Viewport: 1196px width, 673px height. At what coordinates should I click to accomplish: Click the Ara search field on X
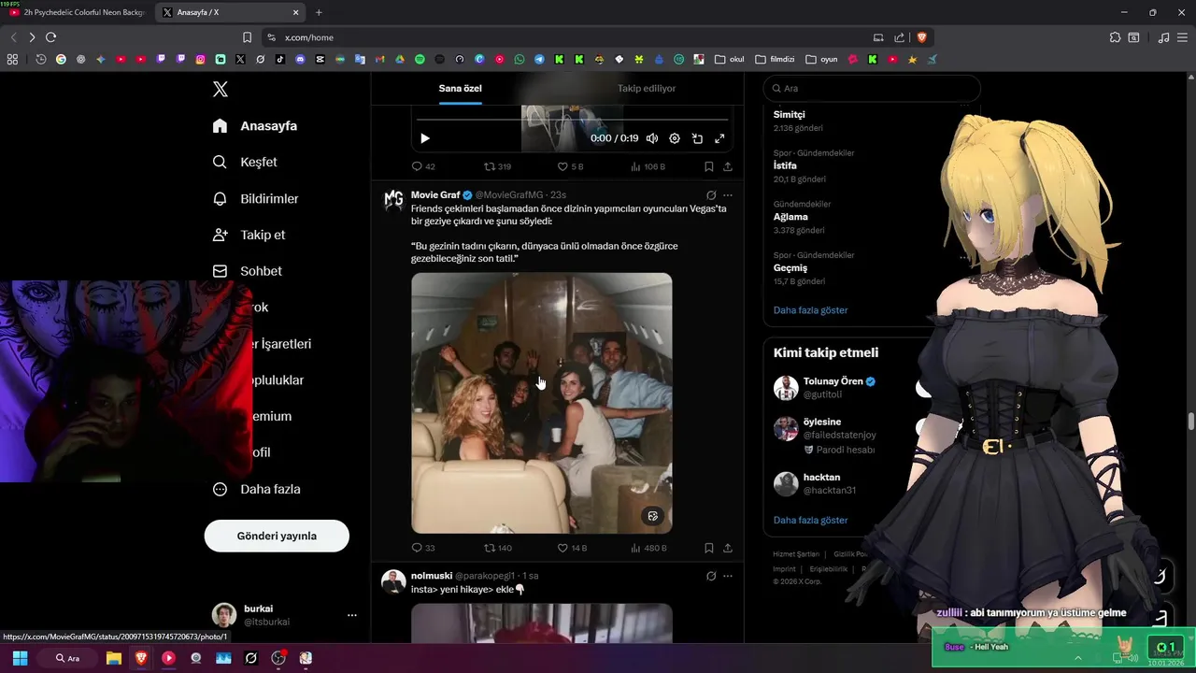(872, 88)
